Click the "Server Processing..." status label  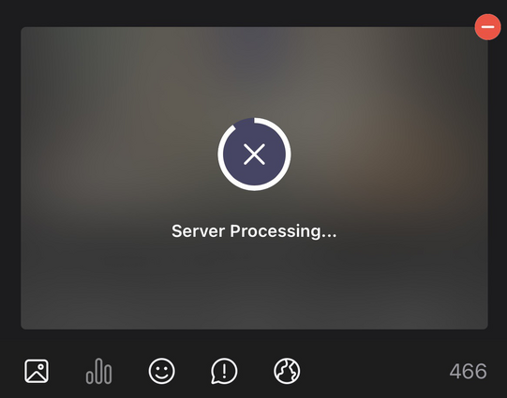pyautogui.click(x=254, y=231)
